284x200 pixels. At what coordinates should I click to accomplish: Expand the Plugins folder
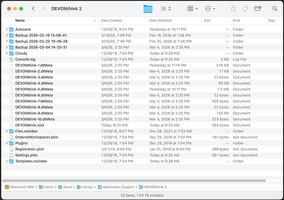(x=7, y=143)
